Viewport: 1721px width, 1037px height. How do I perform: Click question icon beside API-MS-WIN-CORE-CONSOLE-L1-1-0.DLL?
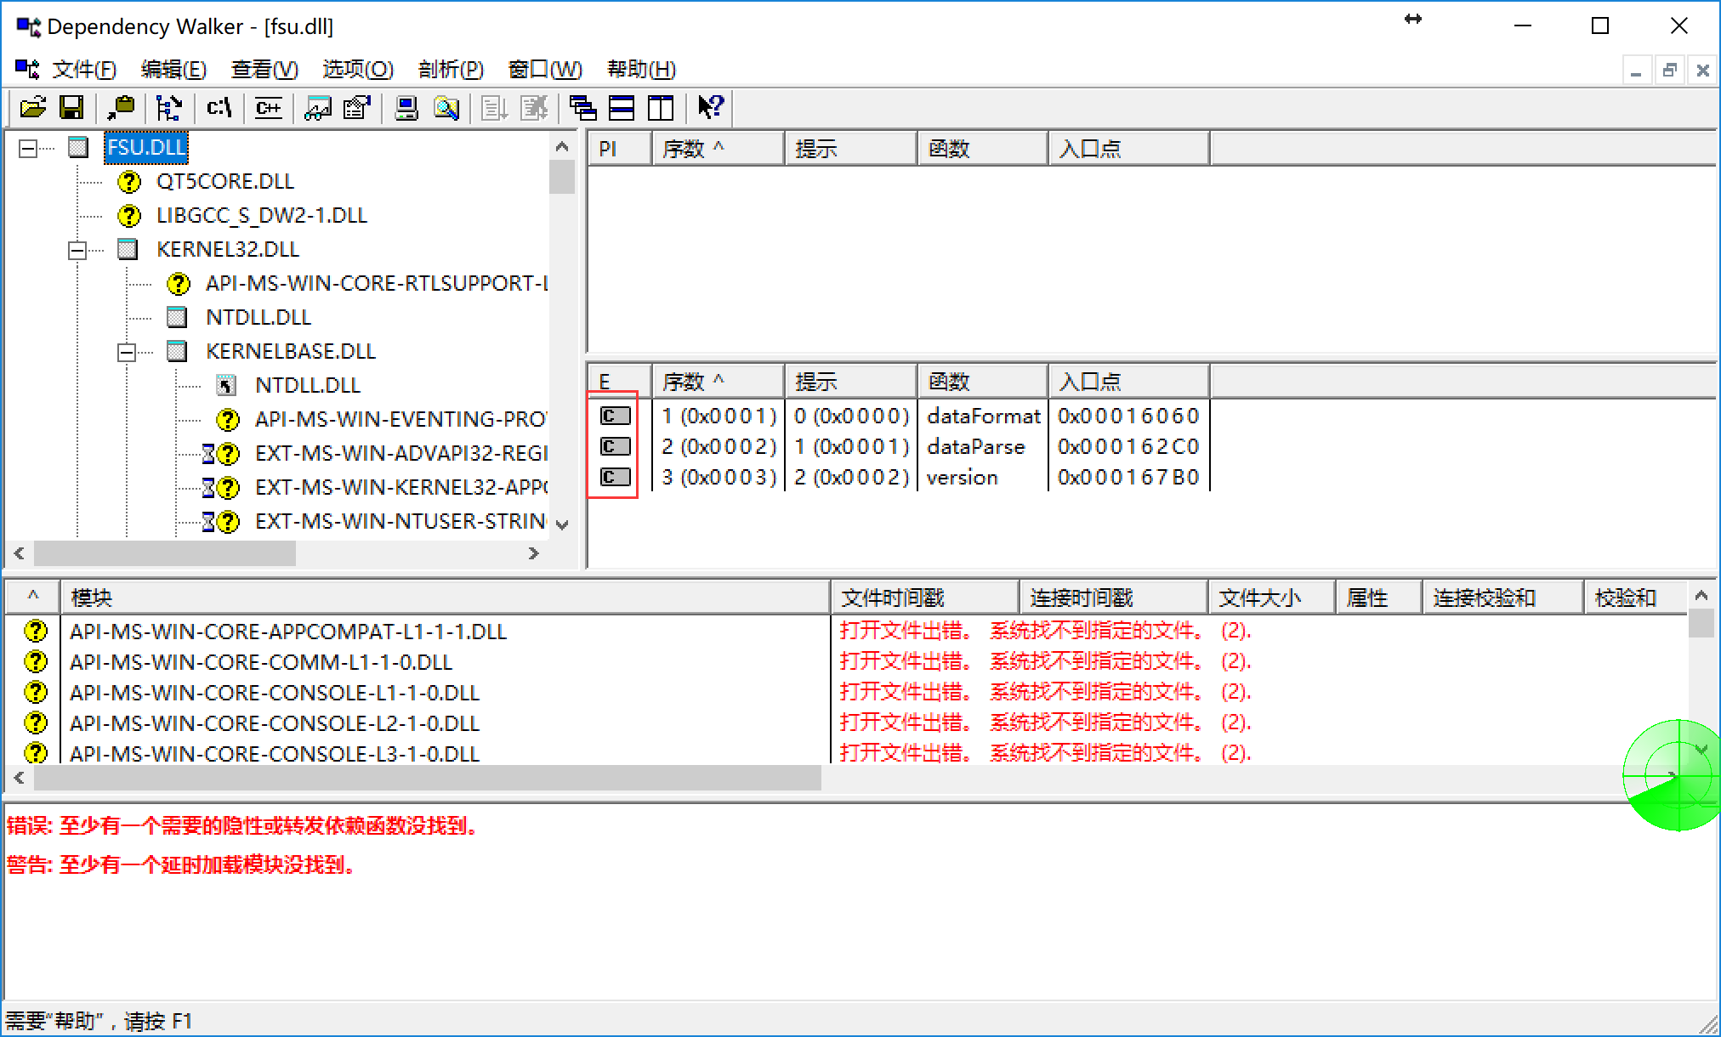click(36, 692)
